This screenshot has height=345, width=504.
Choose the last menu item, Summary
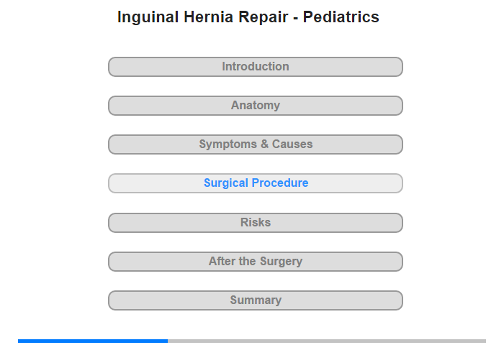tap(255, 300)
